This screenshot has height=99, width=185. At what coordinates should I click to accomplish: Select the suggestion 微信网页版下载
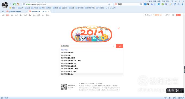click(x=91, y=55)
